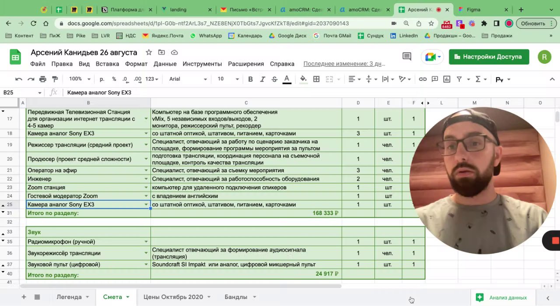Hide the toolbar menus with caret
Viewport: 560px width, 306px height.
pyautogui.click(x=552, y=79)
